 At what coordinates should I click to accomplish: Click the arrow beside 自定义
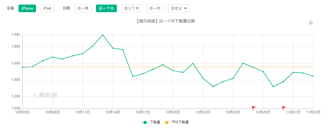185,9
